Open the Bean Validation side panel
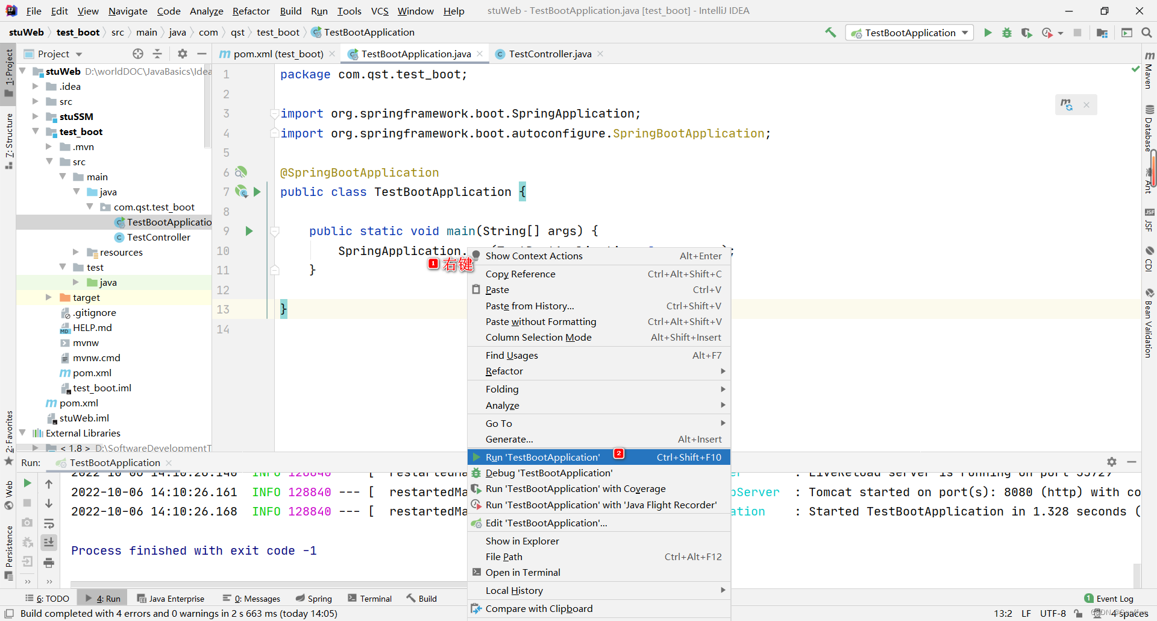This screenshot has width=1157, height=621. [1149, 324]
